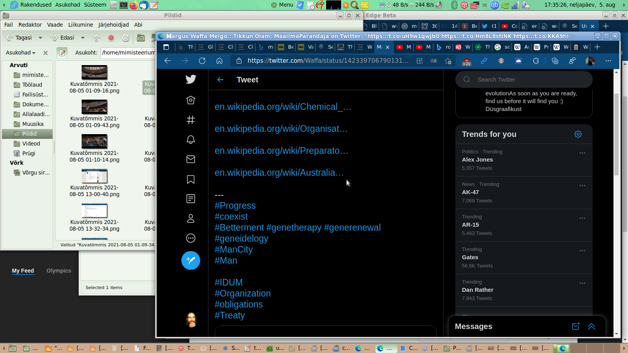This screenshot has width=628, height=353.
Task: Open the #ManCity hashtag
Action: 234,249
